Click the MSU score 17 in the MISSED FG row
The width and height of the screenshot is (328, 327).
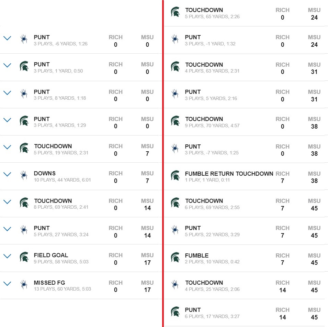tap(147, 290)
